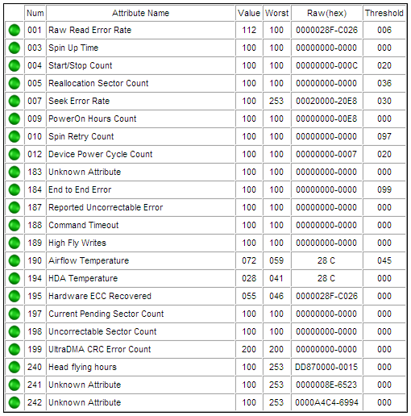This screenshot has width=411, height=416.
Task: Click green status icon for HDA Temperature
Action: coord(15,278)
